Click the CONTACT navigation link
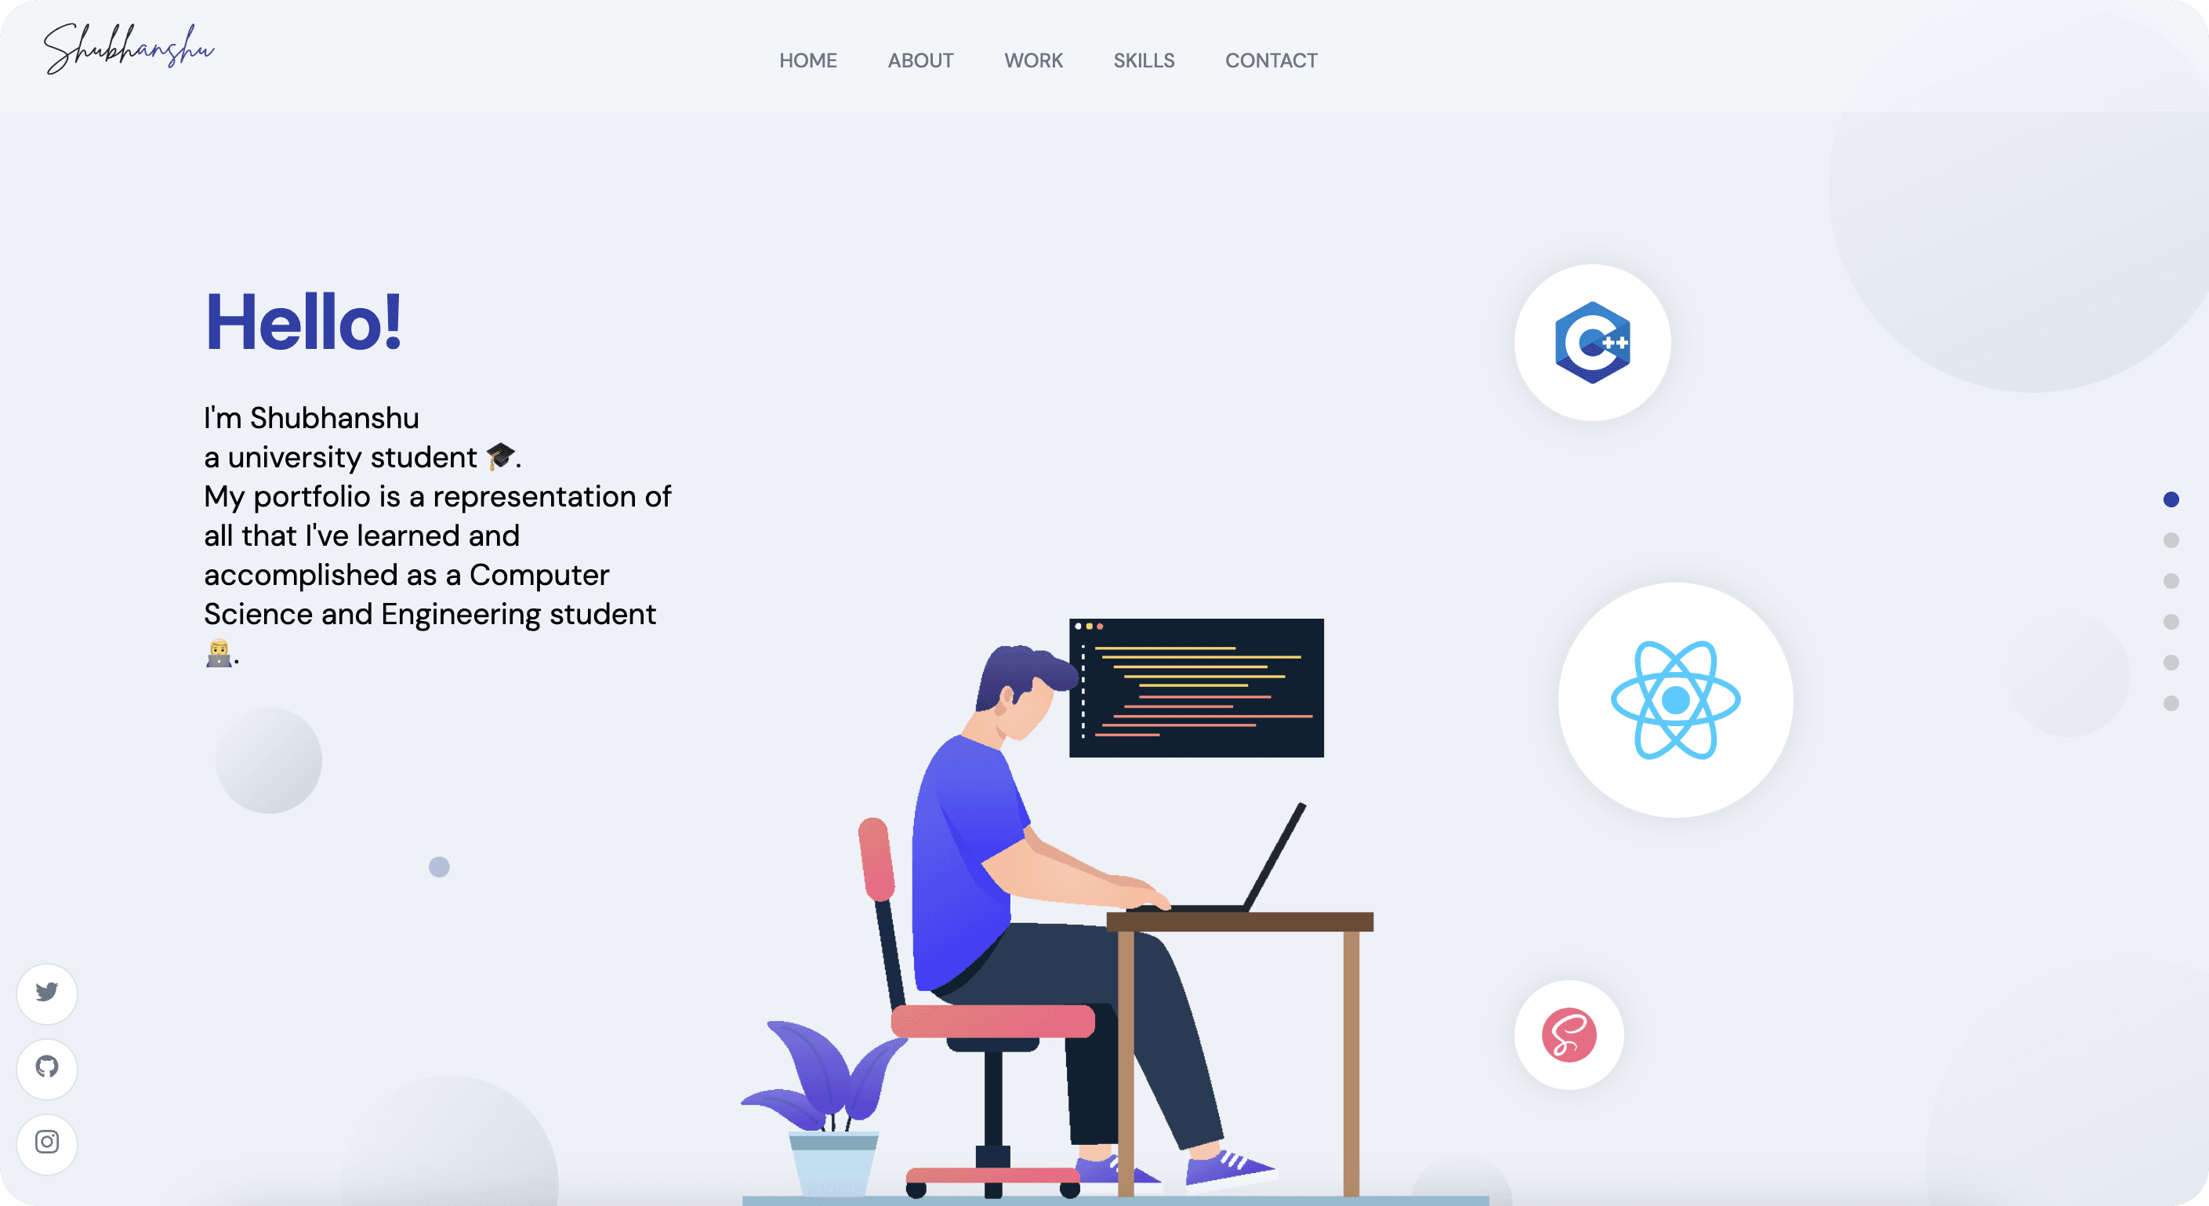 [x=1271, y=61]
